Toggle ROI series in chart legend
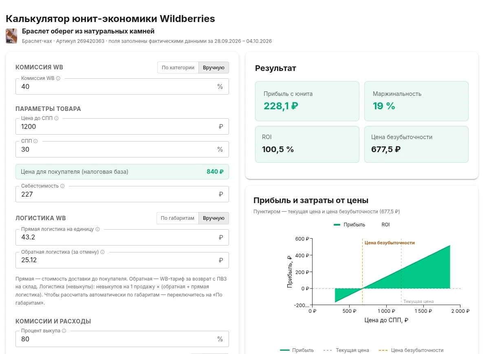Screen dimensions: 491x354 pos(385,225)
